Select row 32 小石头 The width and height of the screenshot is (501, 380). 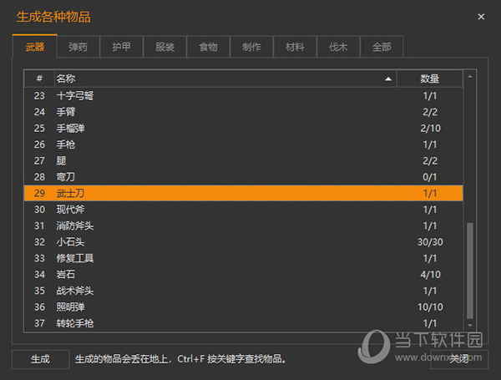pos(244,242)
